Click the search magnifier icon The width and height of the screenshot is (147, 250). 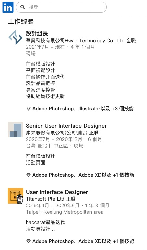pyautogui.click(x=23, y=7)
